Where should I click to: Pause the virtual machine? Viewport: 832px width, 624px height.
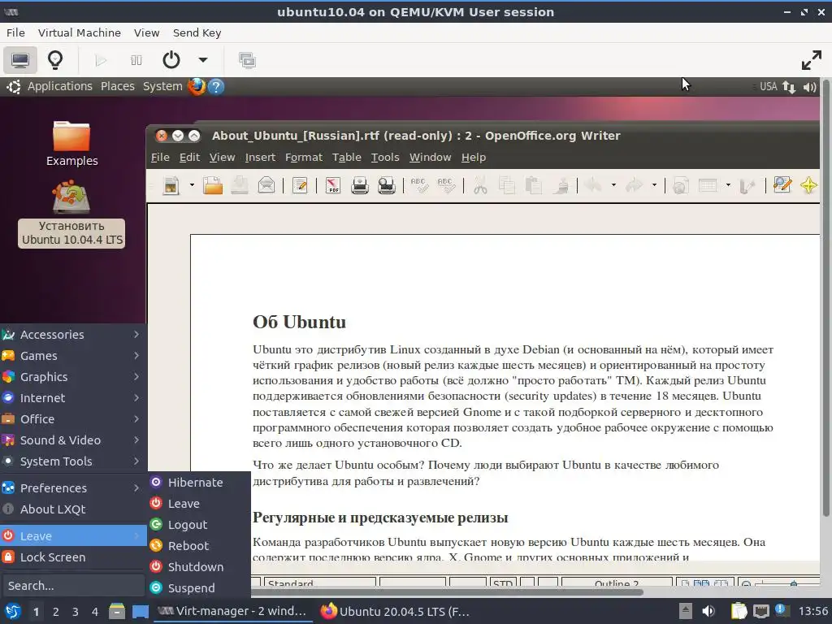coord(136,60)
